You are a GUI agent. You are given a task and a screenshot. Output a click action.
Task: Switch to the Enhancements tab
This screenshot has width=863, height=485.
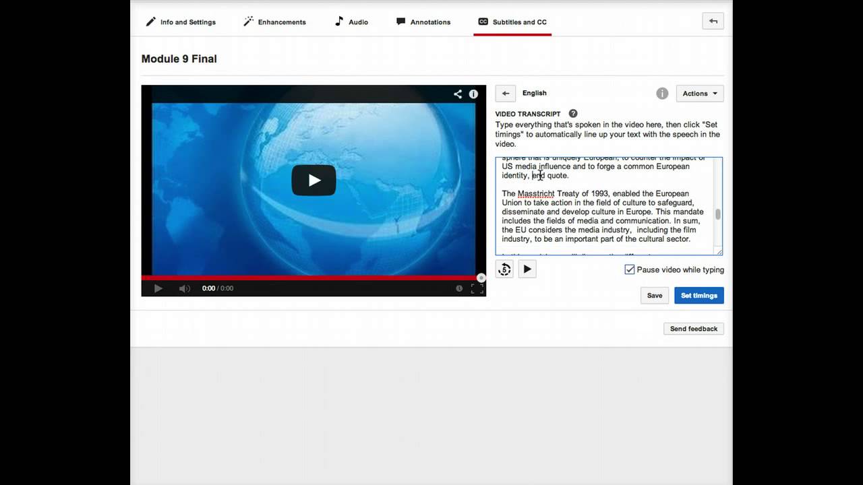tap(274, 22)
